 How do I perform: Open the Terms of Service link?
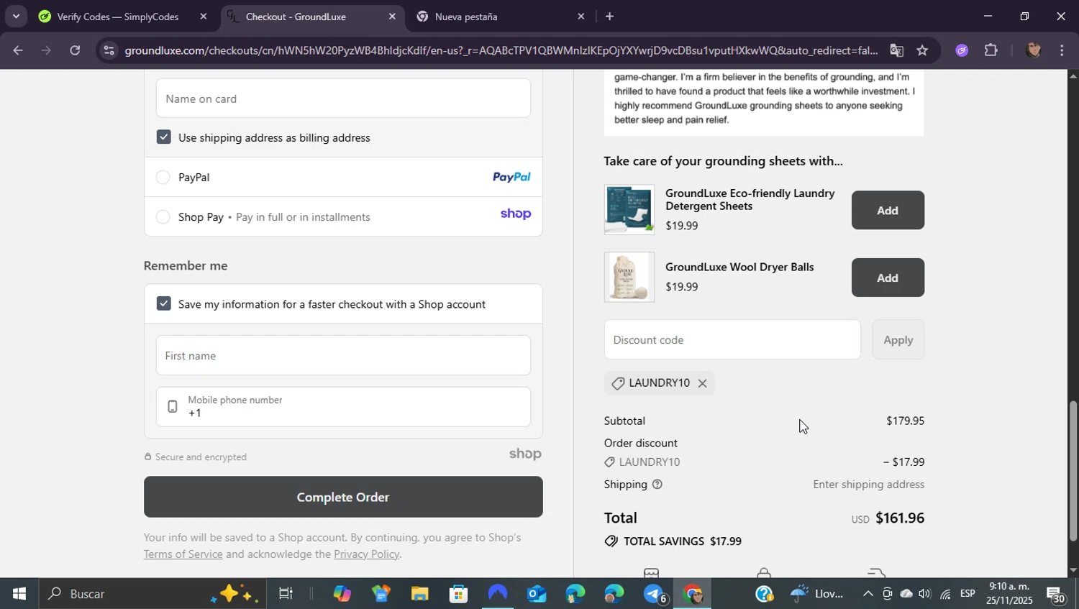[x=183, y=554]
